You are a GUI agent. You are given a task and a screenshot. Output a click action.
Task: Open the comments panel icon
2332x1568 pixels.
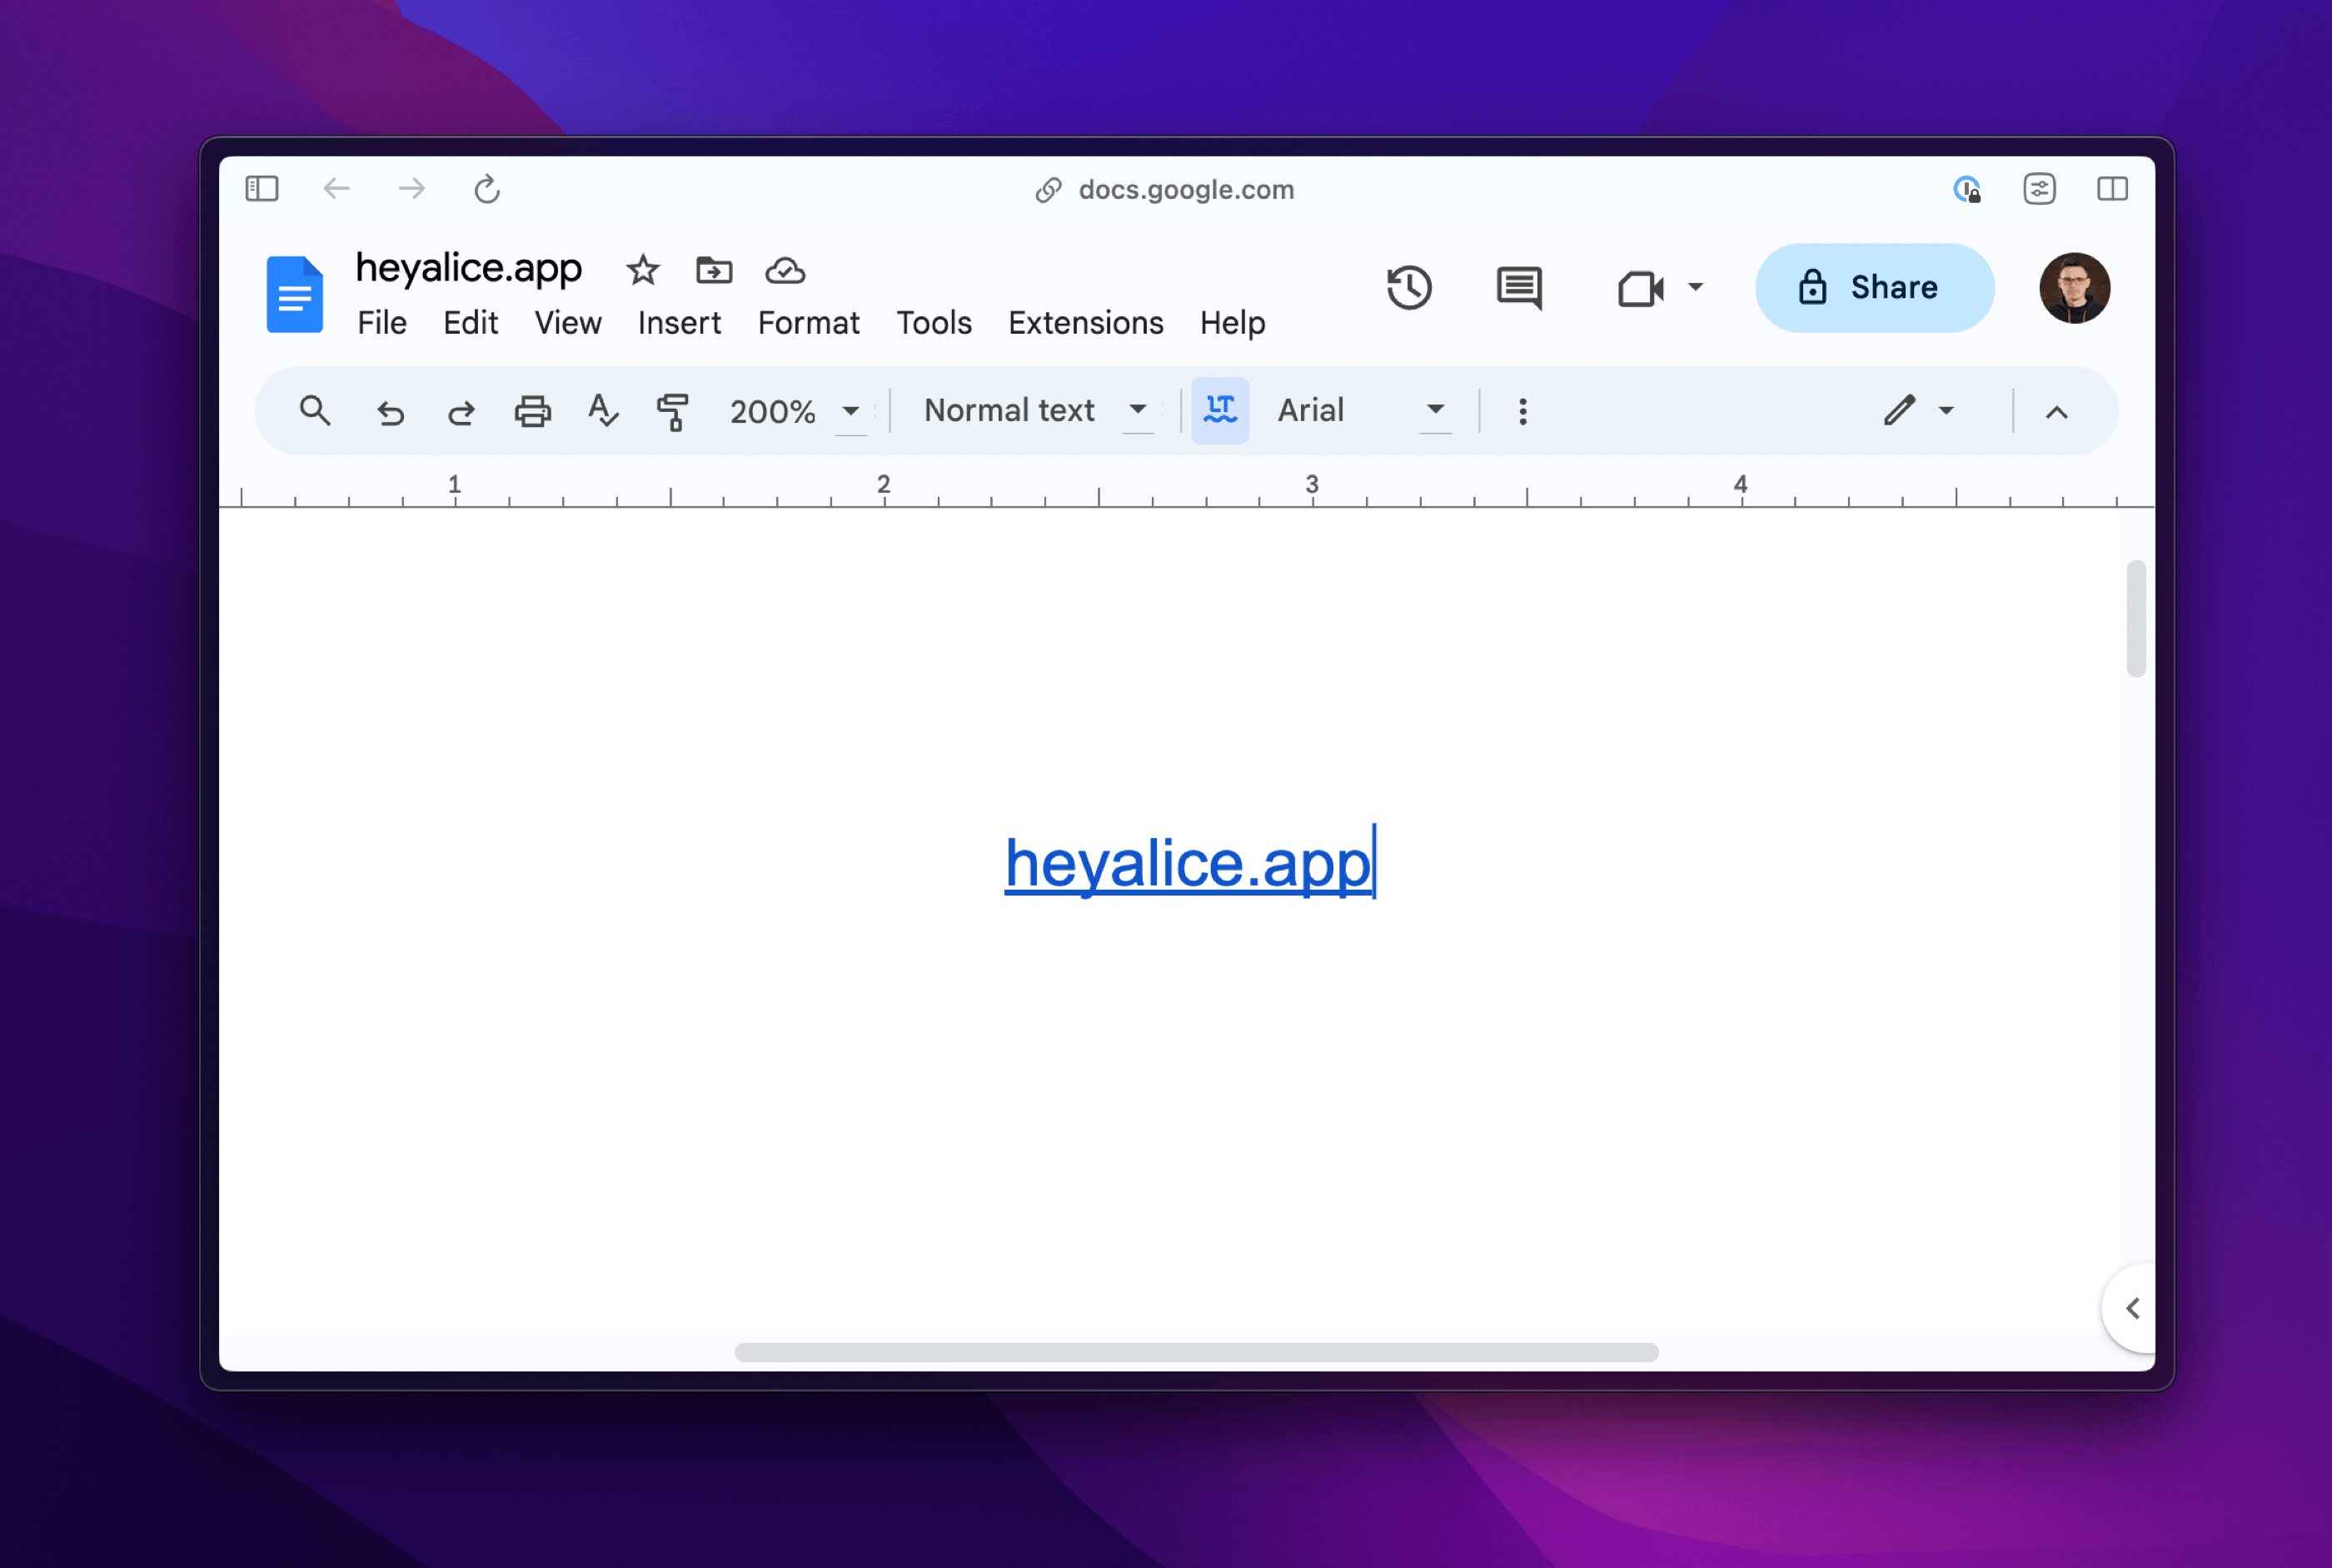pos(1518,288)
